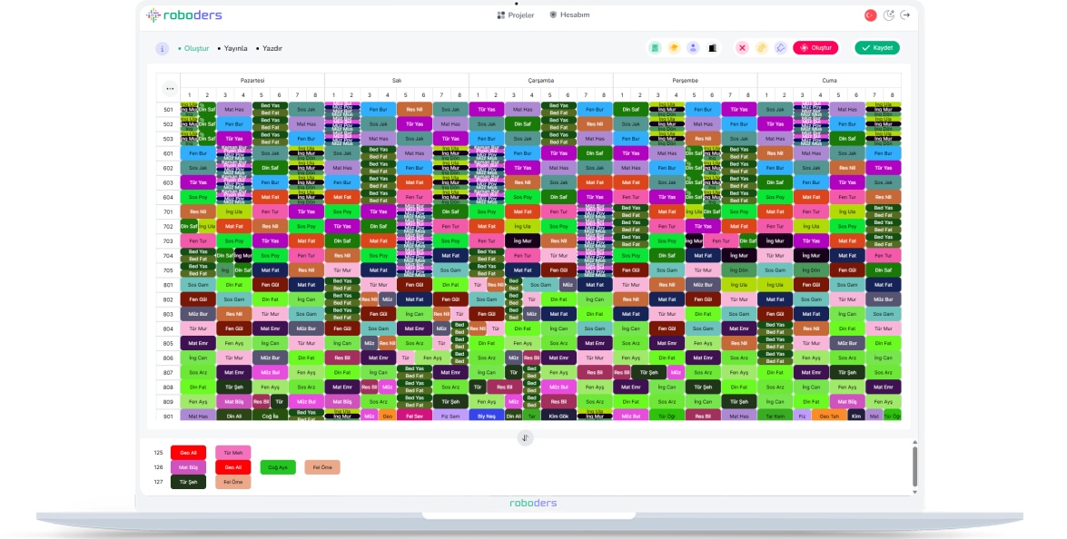Select class row label 705
This screenshot has width=1067, height=539.
[x=168, y=269]
